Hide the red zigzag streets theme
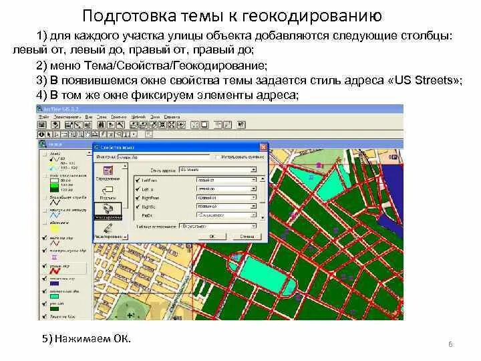Image resolution: width=481 pixels, height=361 pixels. click(45, 266)
